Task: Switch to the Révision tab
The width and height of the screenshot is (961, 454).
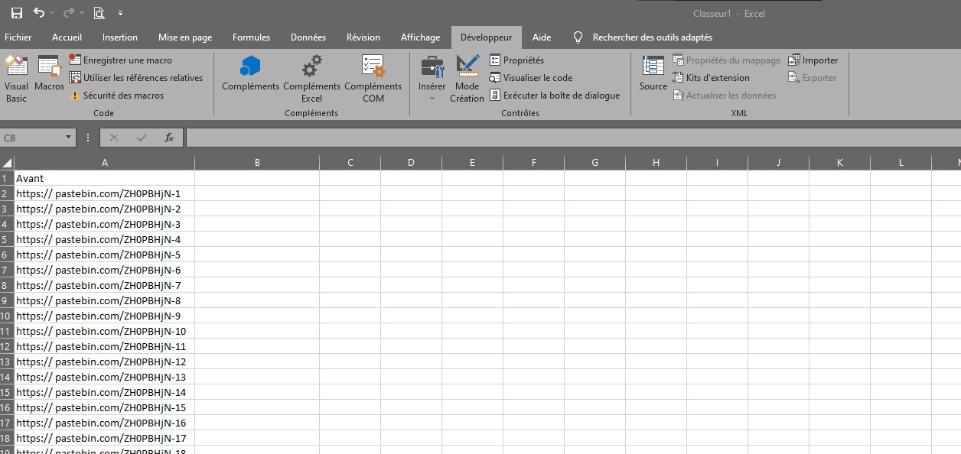Action: click(x=363, y=37)
